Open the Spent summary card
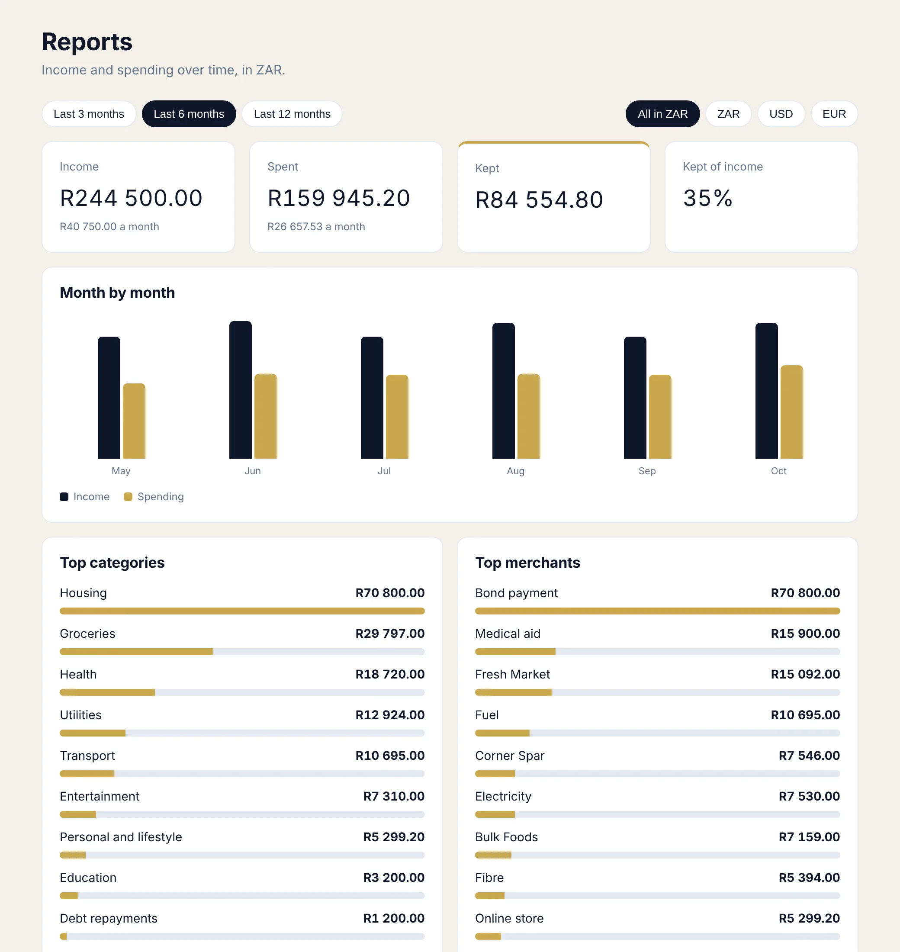The height and width of the screenshot is (952, 900). [346, 197]
